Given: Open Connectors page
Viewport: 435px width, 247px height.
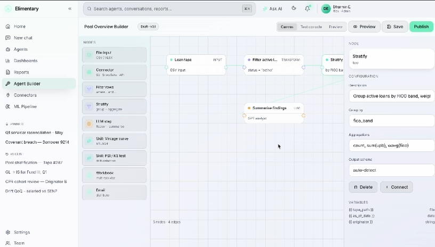Looking at the screenshot, I should [x=39, y=95].
